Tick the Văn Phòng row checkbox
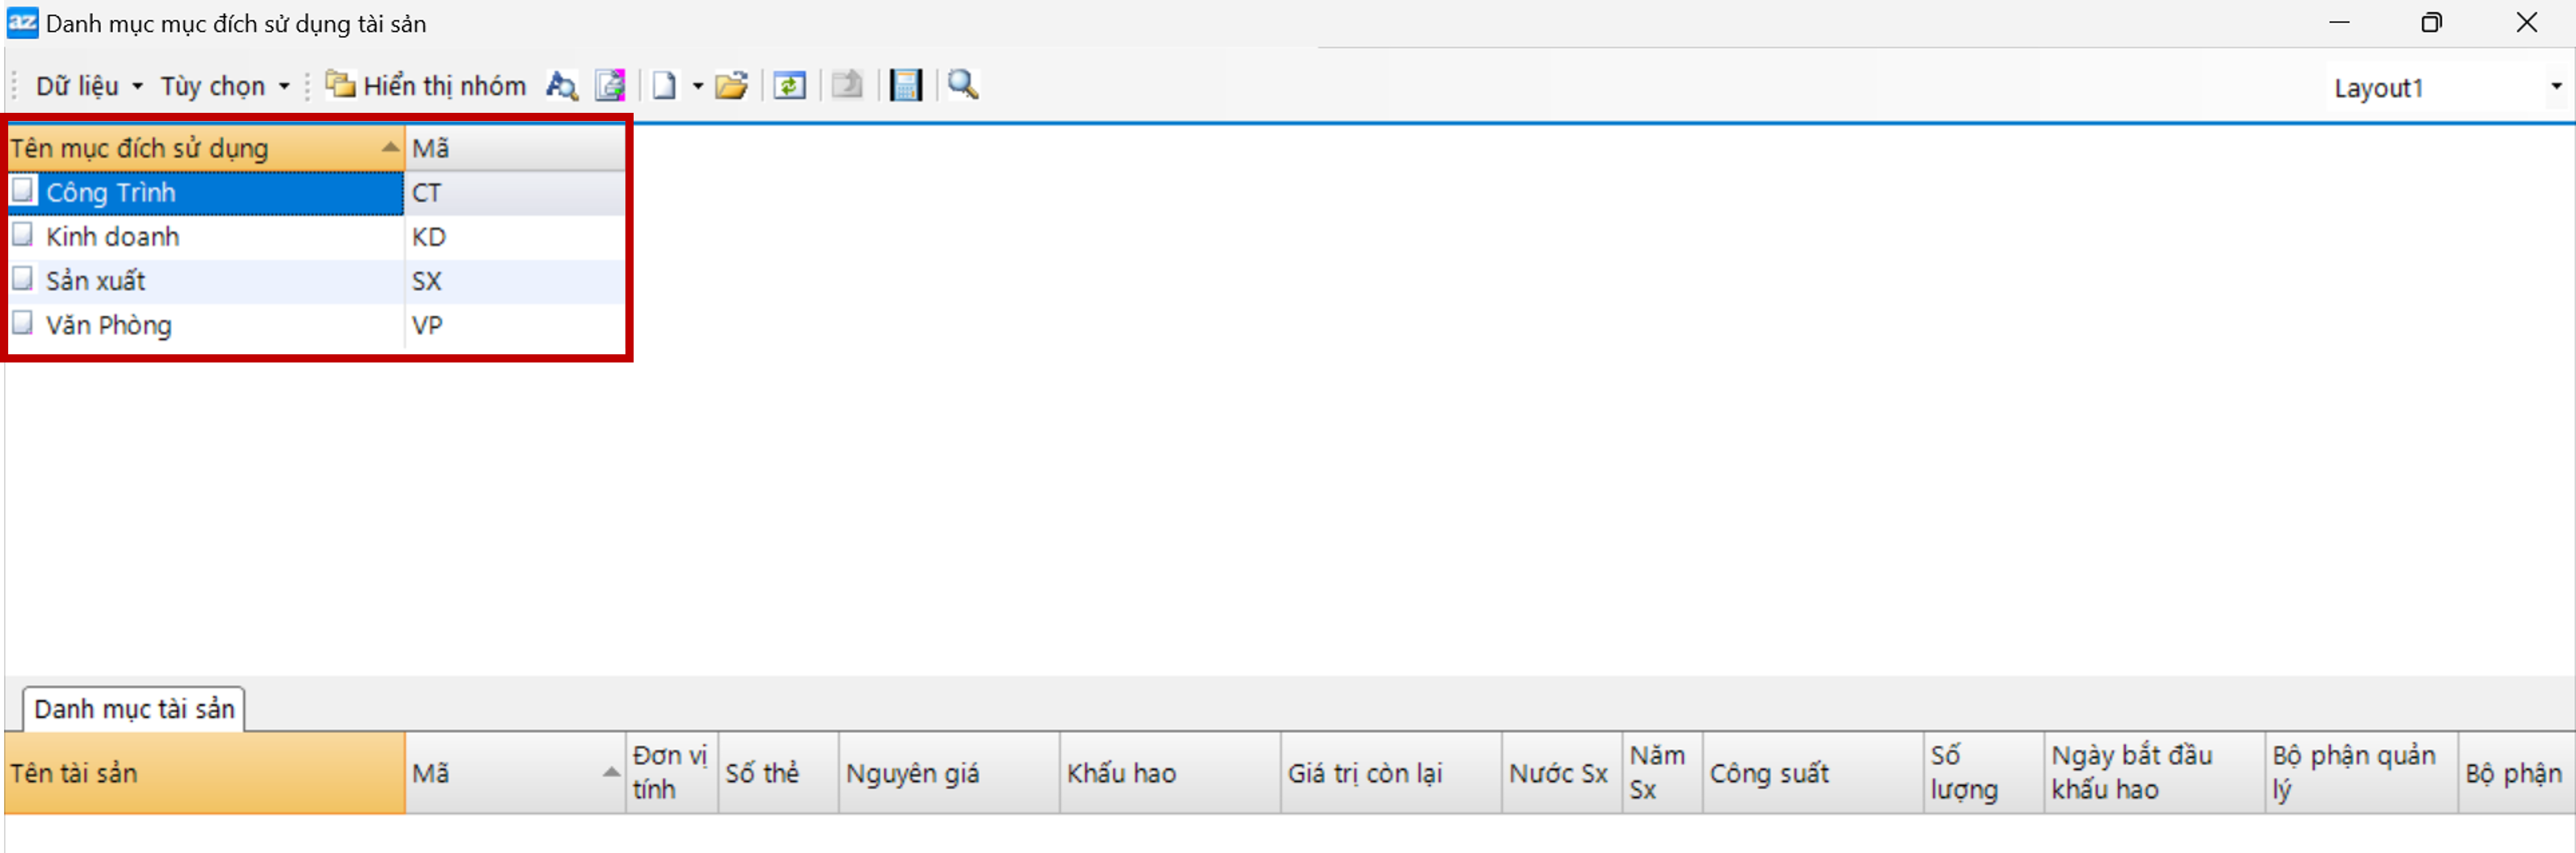Image resolution: width=2576 pixels, height=853 pixels. point(23,324)
